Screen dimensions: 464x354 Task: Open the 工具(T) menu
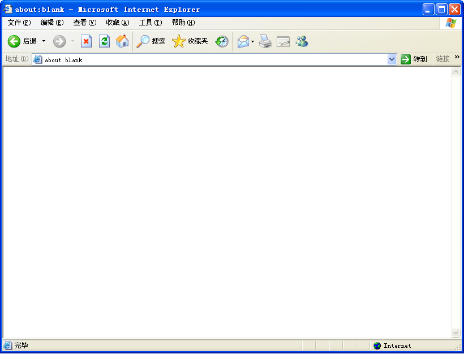[x=151, y=23]
